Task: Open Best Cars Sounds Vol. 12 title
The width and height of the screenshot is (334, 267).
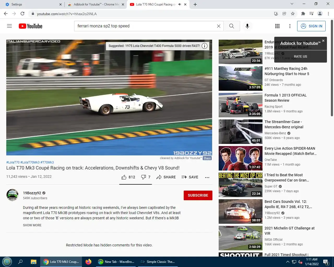Action: pos(288,204)
